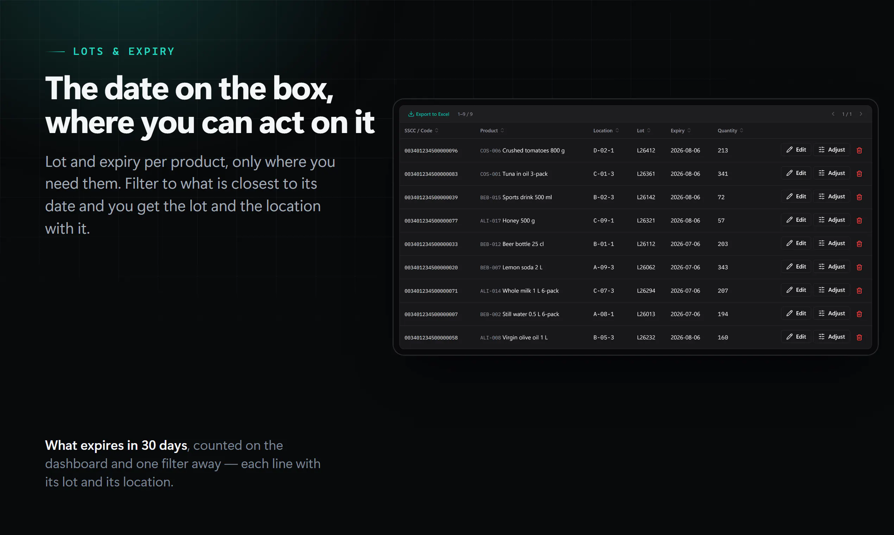Click the 1 / 1 page indicator

[847, 114]
